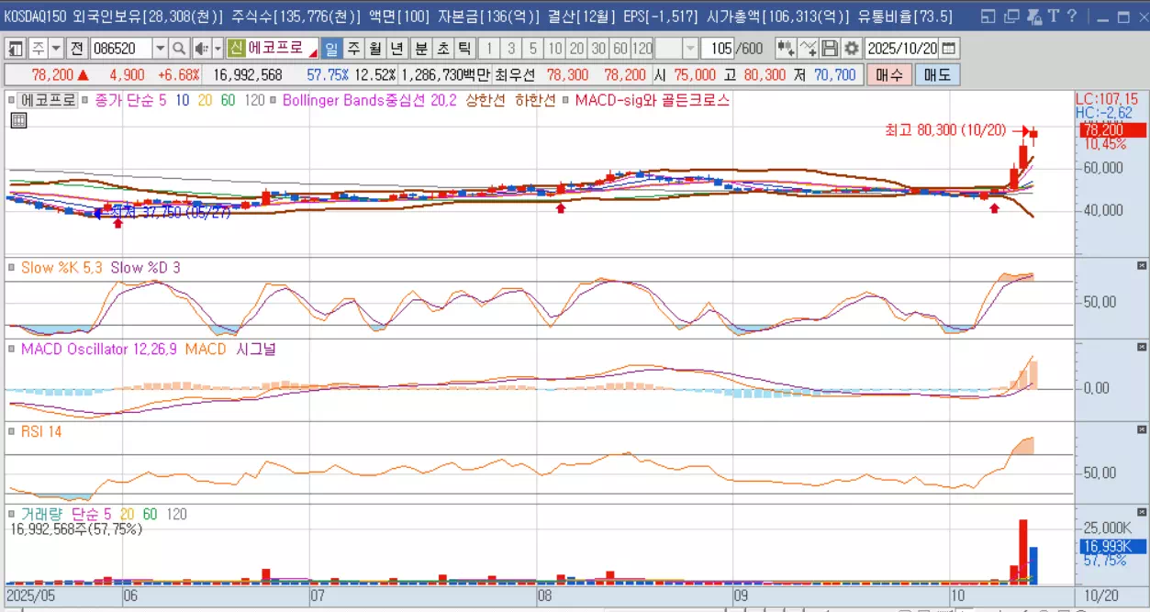Click the MACD Oscillator 12,26,9 legend
Viewport: 1150px width, 612px height.
click(x=98, y=350)
